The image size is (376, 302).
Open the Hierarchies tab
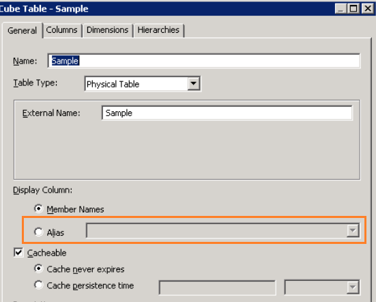158,30
